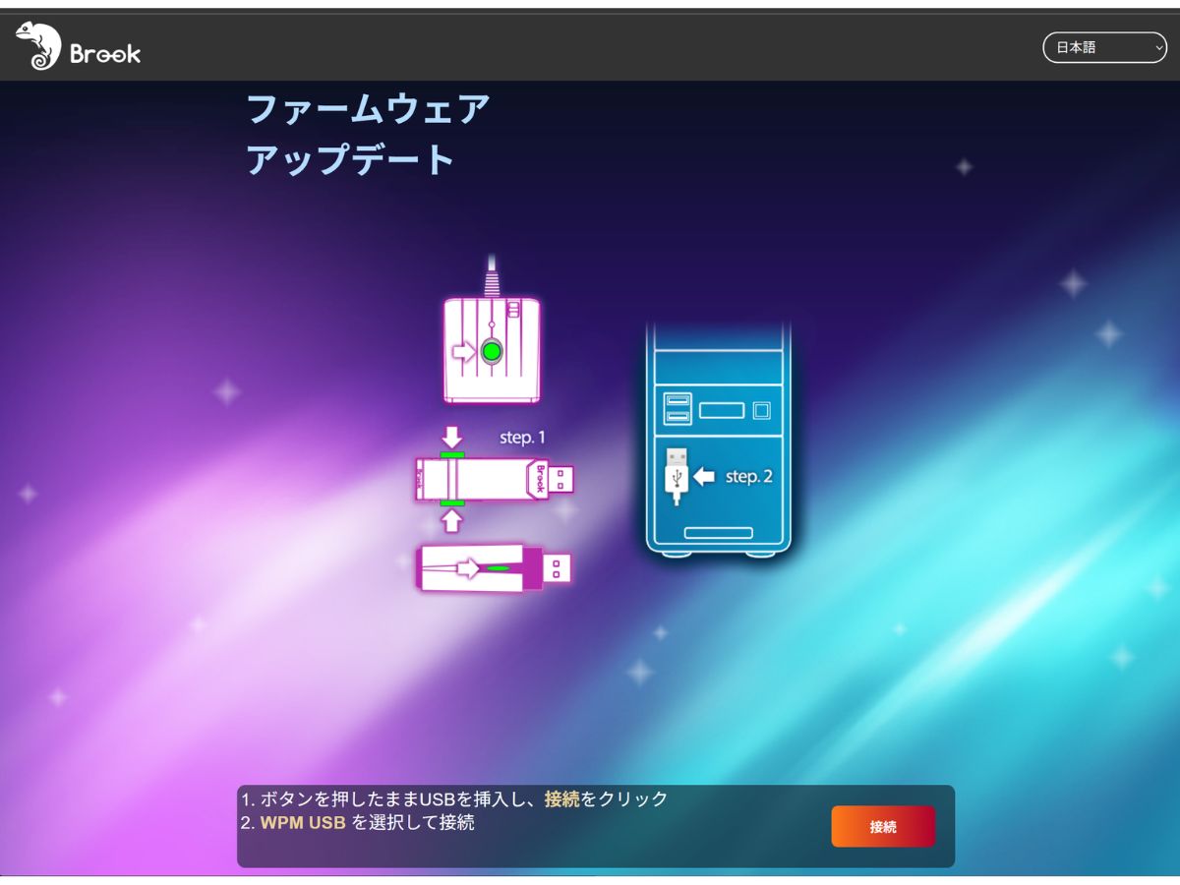
Task: Click the step. 1 label
Action: [522, 438]
